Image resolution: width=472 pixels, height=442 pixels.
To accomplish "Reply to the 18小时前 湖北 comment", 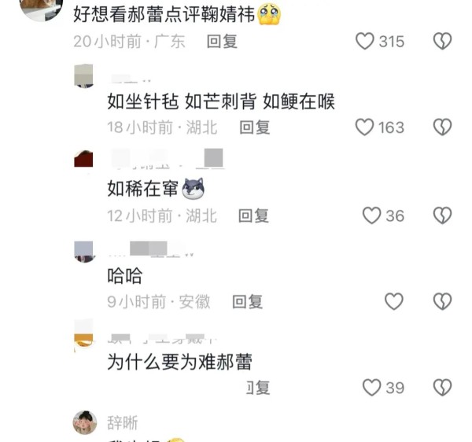I will click(x=255, y=127).
